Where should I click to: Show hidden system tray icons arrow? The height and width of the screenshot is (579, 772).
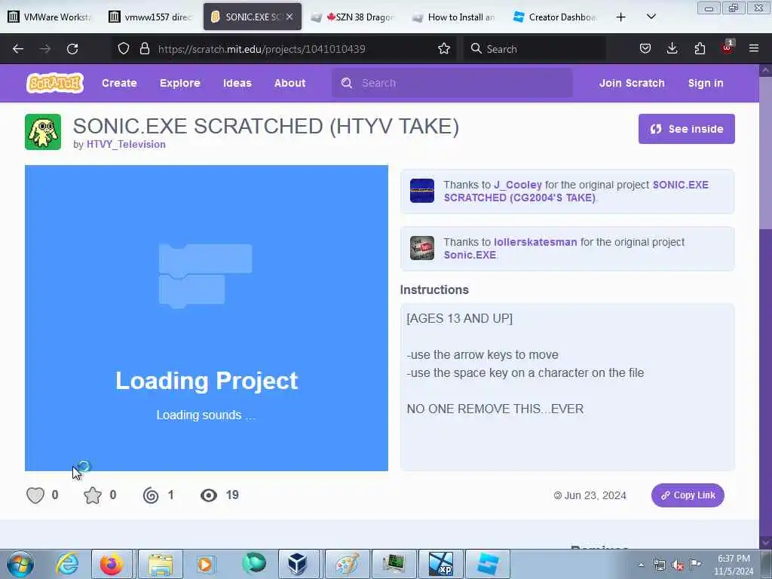pyautogui.click(x=641, y=565)
